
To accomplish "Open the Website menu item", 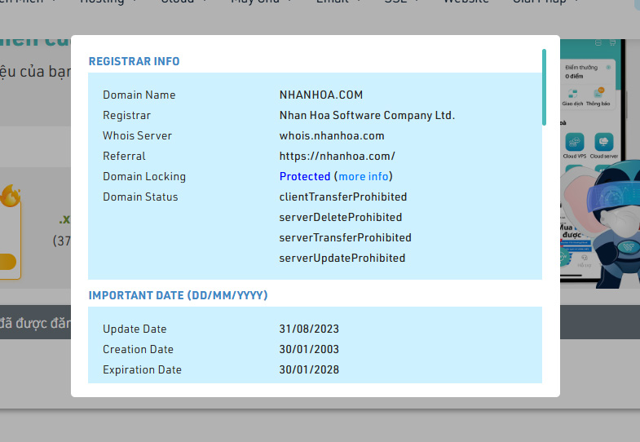I will coord(466,2).
